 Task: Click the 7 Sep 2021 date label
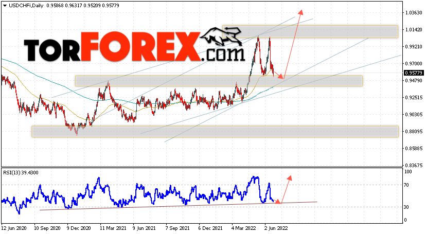(177, 228)
